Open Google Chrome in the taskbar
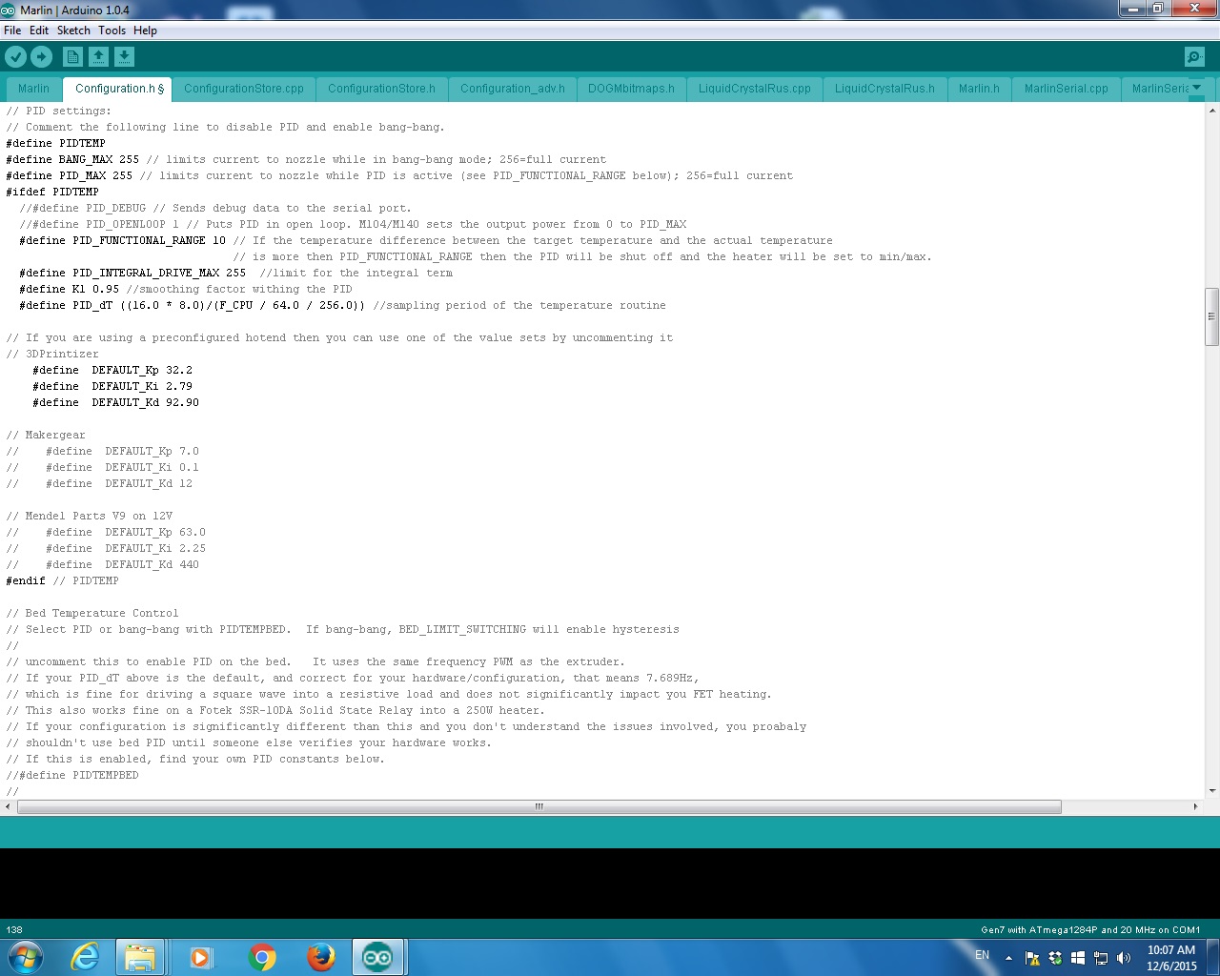 coord(262,957)
